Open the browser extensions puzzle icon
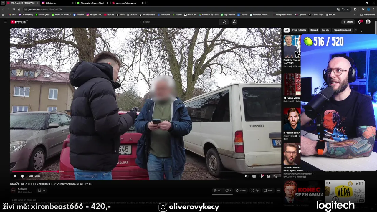This screenshot has width=377, height=212. [x=355, y=9]
